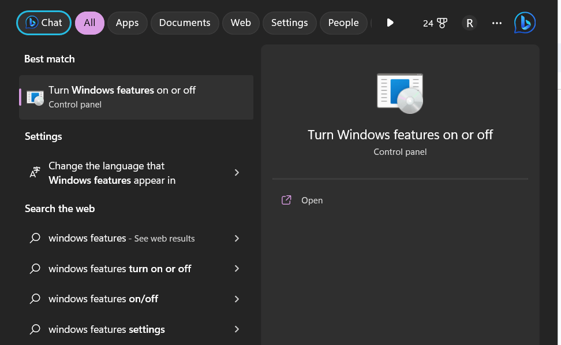Click the Chat button with Bing logo

pos(44,23)
